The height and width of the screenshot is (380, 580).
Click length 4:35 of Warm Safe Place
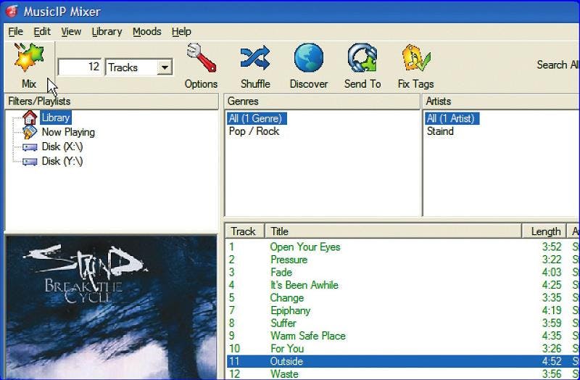(x=552, y=336)
